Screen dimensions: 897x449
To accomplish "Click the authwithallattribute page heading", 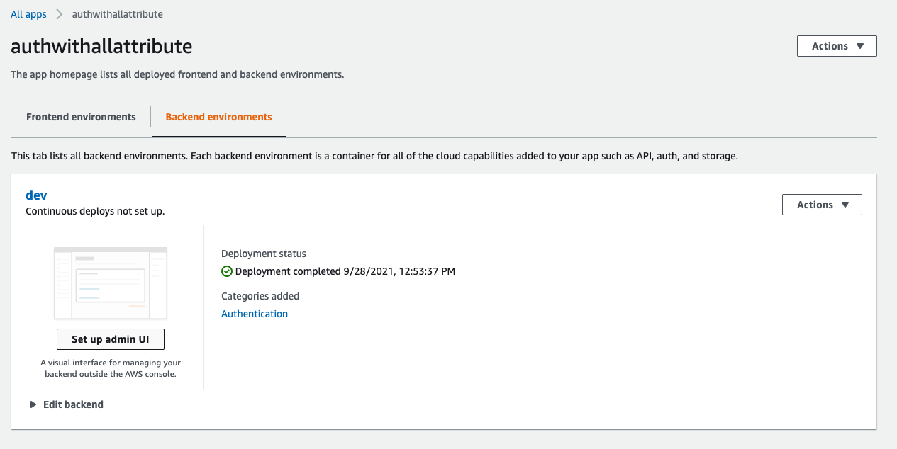I will pyautogui.click(x=101, y=47).
